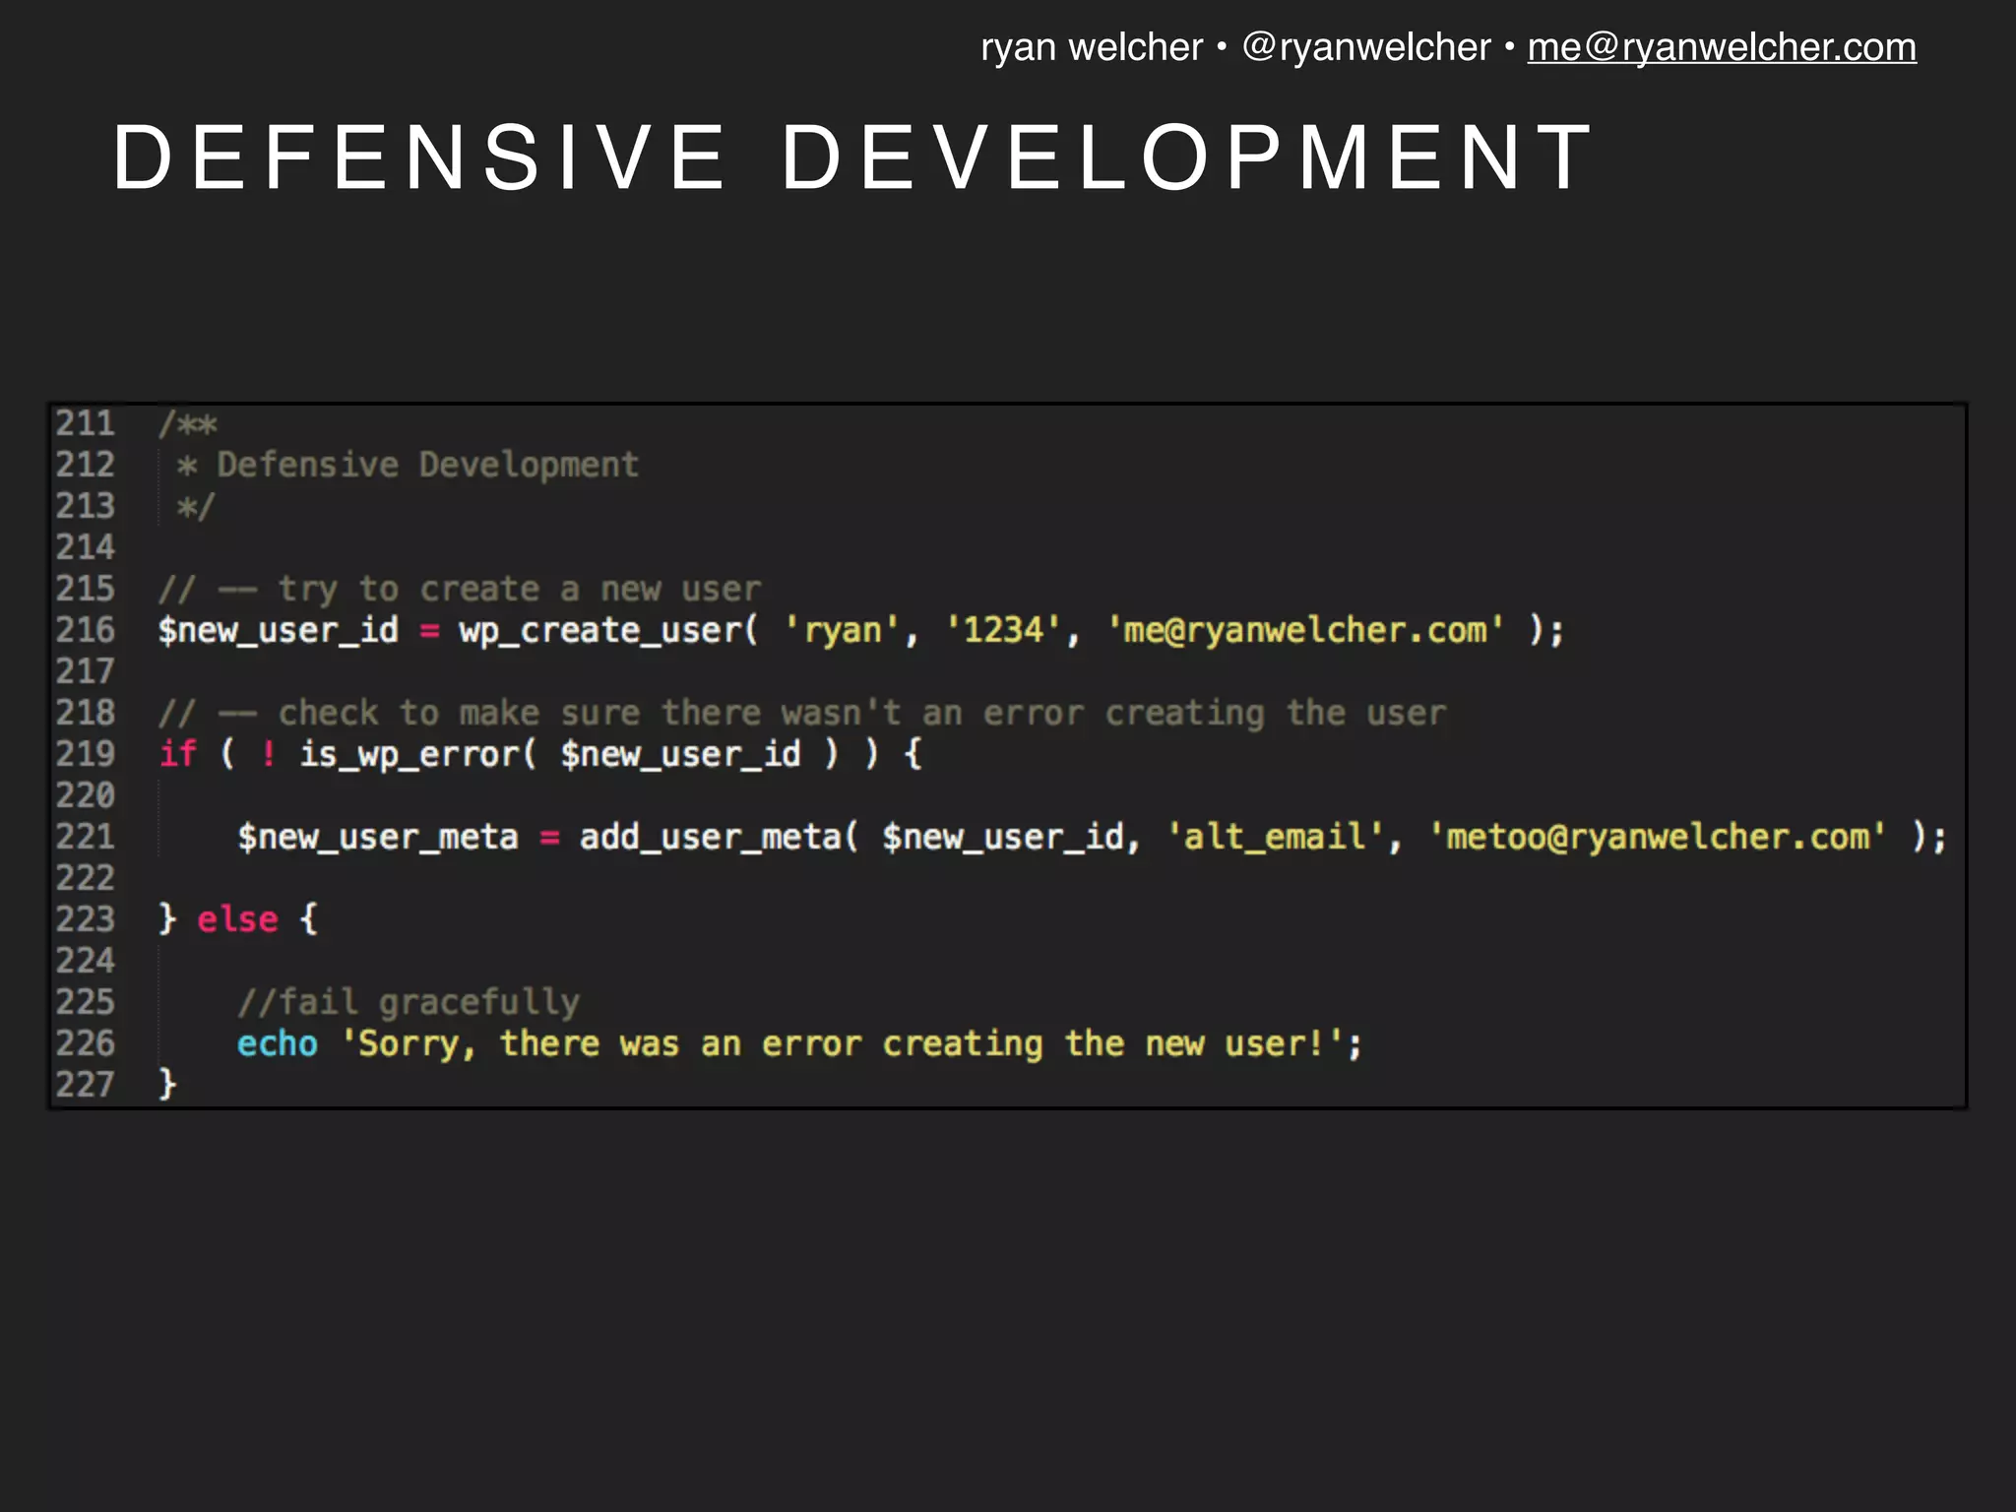Click 'metoo@ryanwelcher.com' string
The height and width of the screenshot is (1512, 2016).
[1658, 837]
